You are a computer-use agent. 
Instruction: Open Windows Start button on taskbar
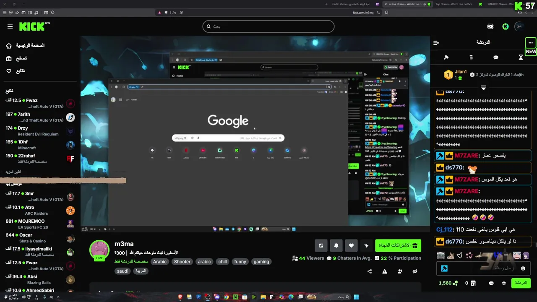pyautogui.click(x=356, y=297)
